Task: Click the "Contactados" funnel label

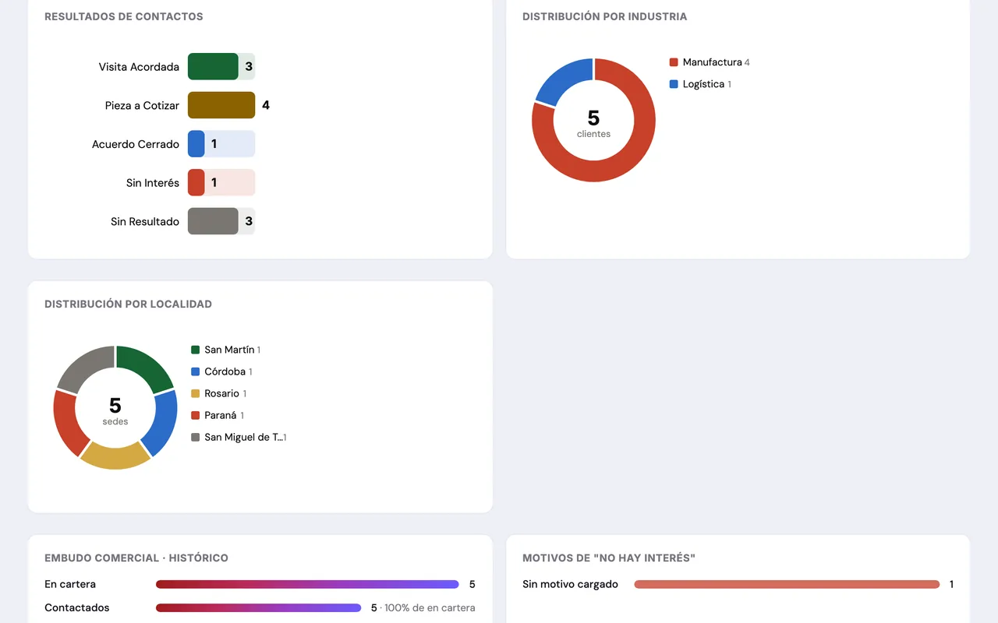Action: click(x=77, y=607)
